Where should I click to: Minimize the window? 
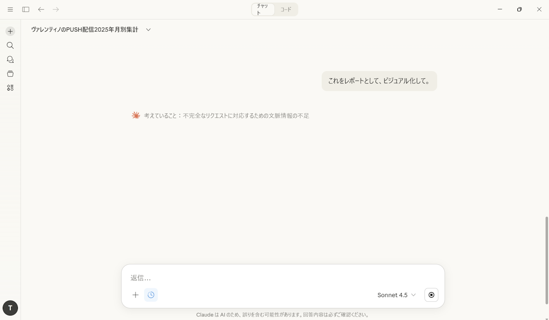pyautogui.click(x=500, y=10)
